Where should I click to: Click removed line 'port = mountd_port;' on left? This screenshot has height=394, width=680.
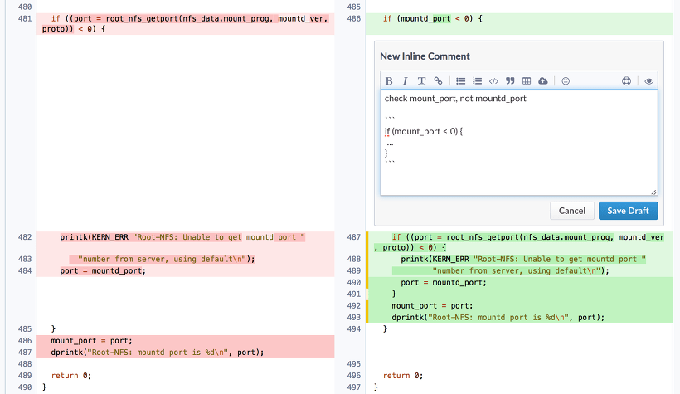[103, 270]
